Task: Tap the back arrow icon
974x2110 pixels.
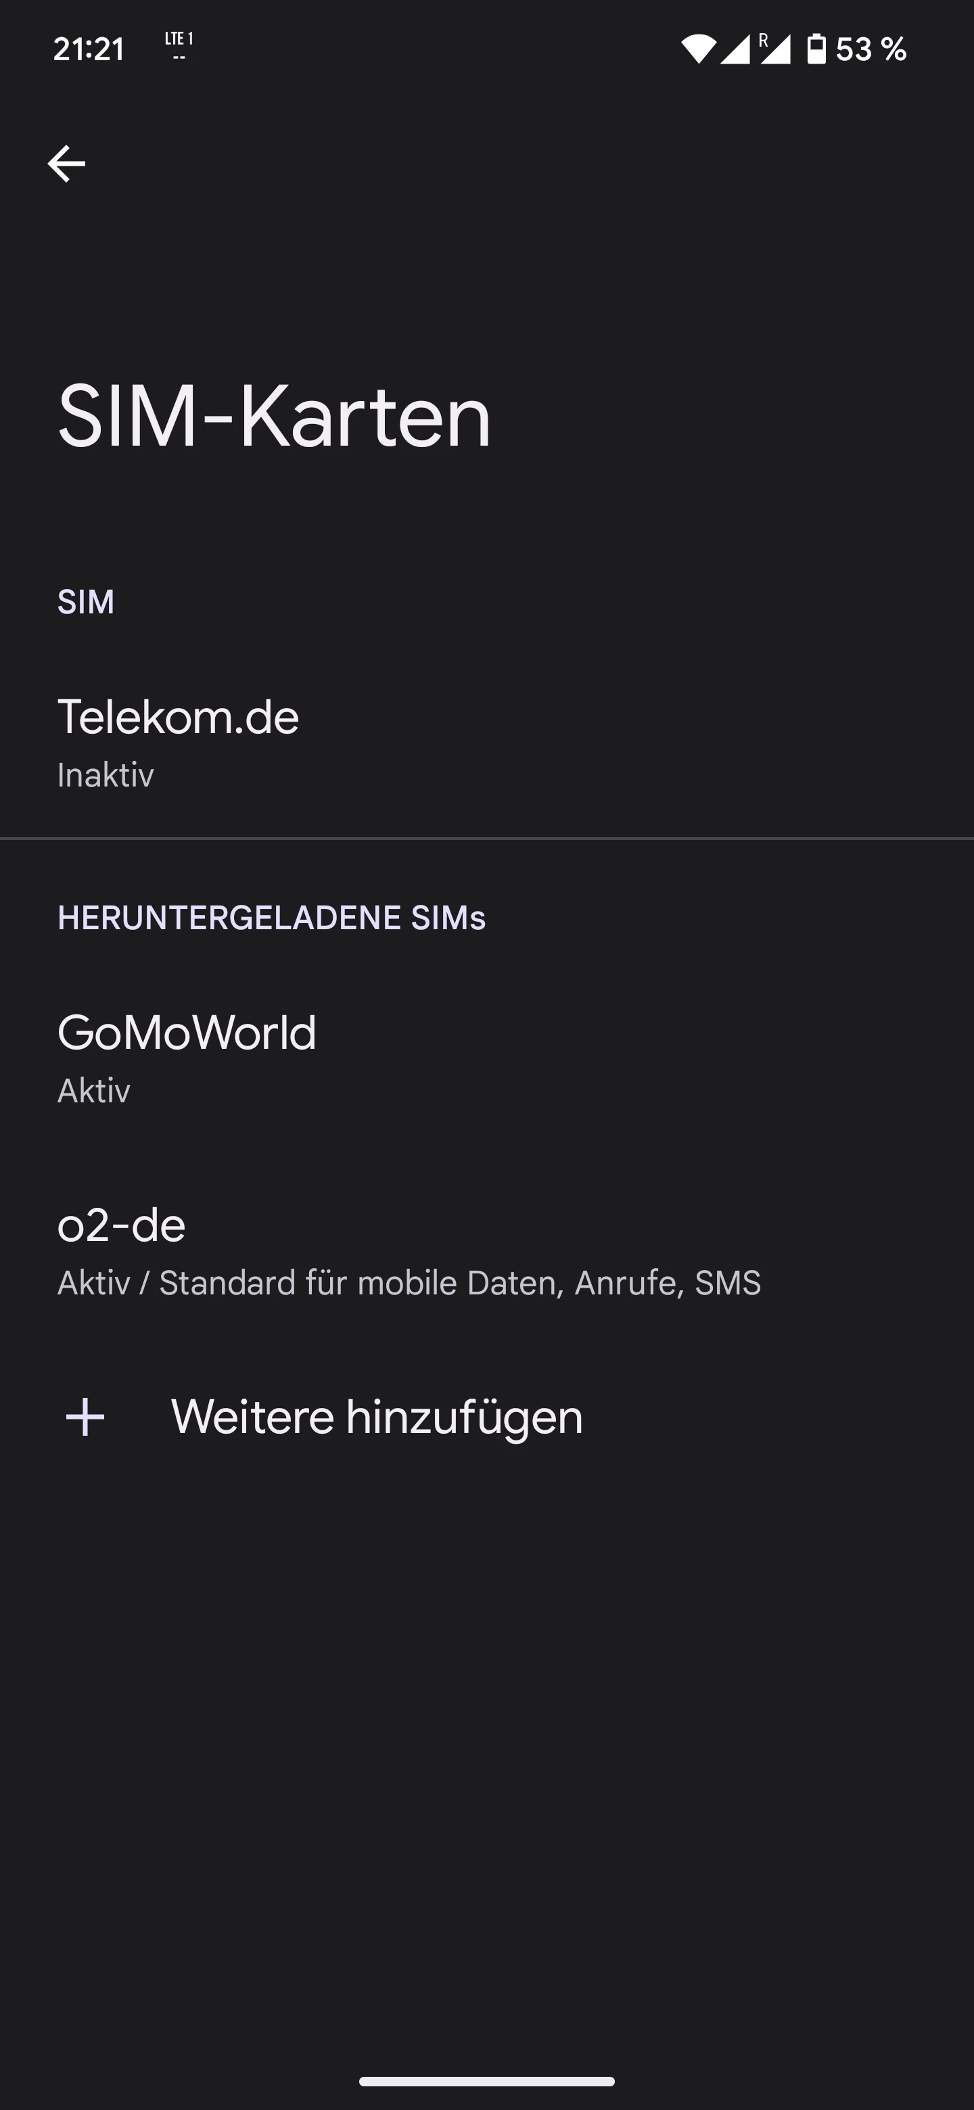Action: pos(66,164)
